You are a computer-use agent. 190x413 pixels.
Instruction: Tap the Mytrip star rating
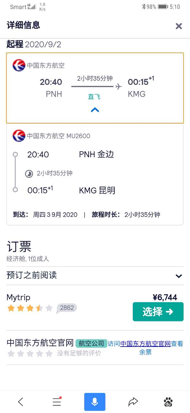pos(30,308)
